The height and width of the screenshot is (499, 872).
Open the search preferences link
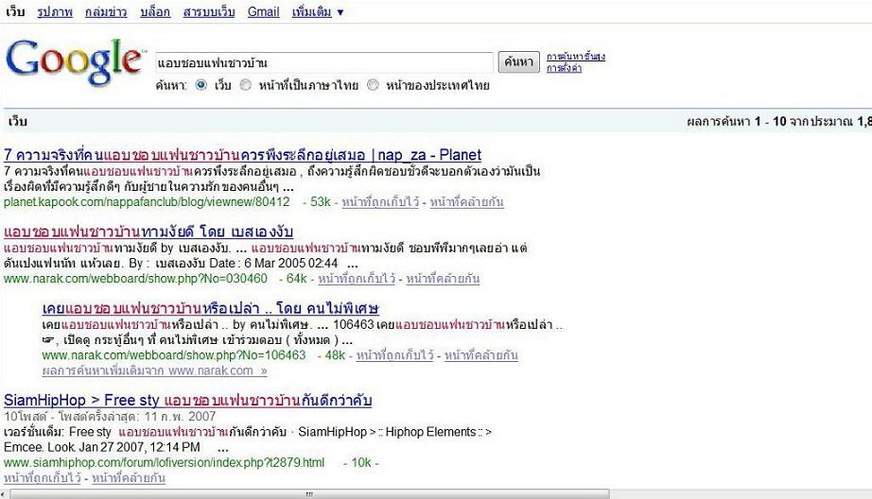pos(564,68)
